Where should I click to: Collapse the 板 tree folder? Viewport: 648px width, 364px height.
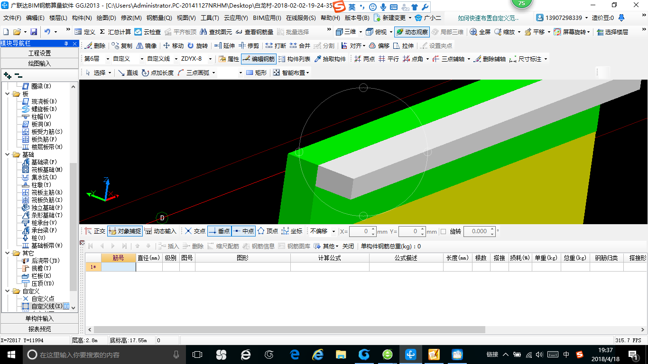[x=8, y=94]
